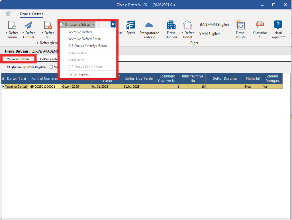Open the Kılavuzlar PDF icon
Viewport: 292px width, 220px height.
[x=260, y=25]
